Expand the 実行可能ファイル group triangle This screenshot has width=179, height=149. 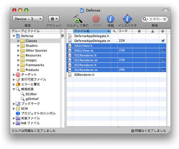(14, 80)
